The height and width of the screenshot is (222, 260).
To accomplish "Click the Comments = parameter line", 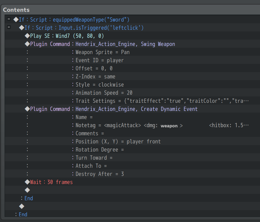I will [132, 133].
